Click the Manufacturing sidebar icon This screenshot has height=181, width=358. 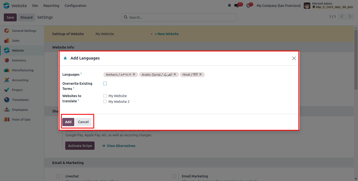tap(7, 70)
